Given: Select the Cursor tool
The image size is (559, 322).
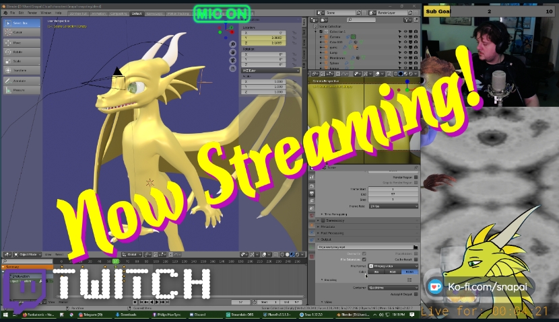Looking at the screenshot, I should point(22,32).
